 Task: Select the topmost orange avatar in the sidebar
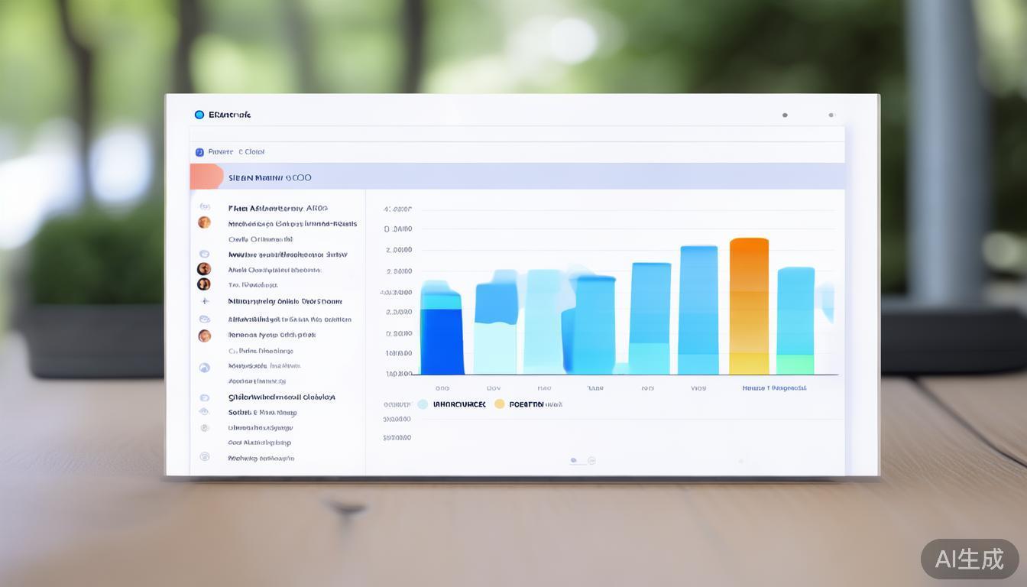(204, 222)
